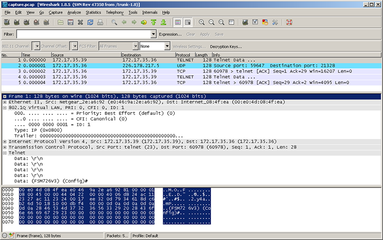Screen dimensions: 383x240
Task: Click the Go to packet number icon
Action: click(144, 23)
